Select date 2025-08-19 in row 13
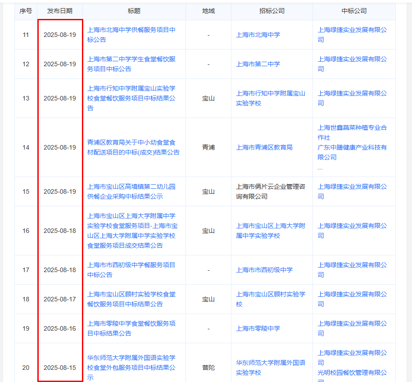The width and height of the screenshot is (412, 382). (59, 98)
